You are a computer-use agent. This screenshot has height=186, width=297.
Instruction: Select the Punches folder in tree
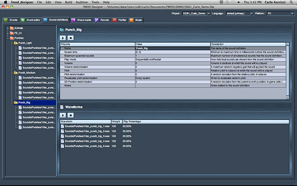coord(19,38)
